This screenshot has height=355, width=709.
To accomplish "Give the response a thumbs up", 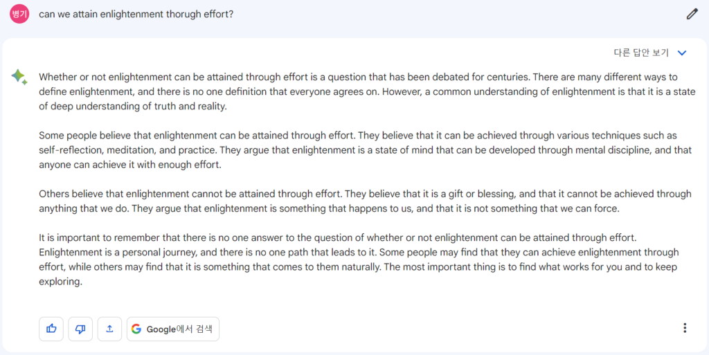I will tap(51, 329).
